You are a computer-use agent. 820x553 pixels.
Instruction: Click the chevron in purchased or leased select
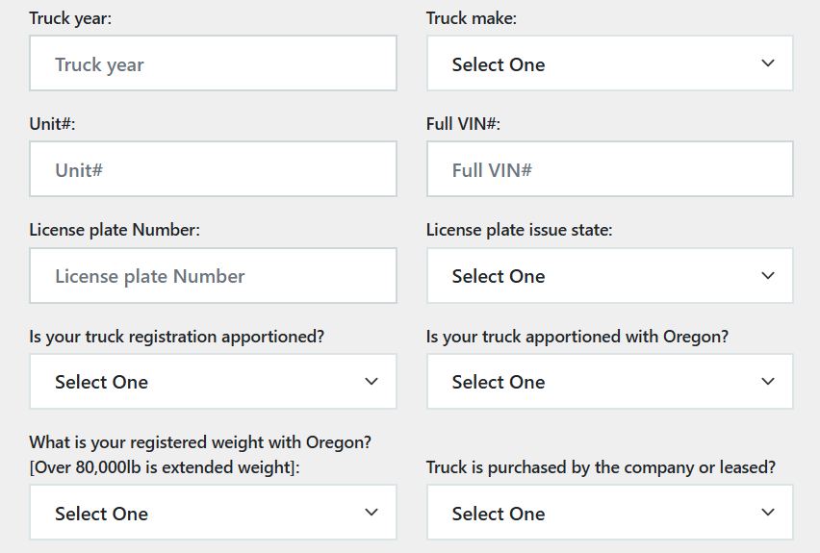pos(767,513)
